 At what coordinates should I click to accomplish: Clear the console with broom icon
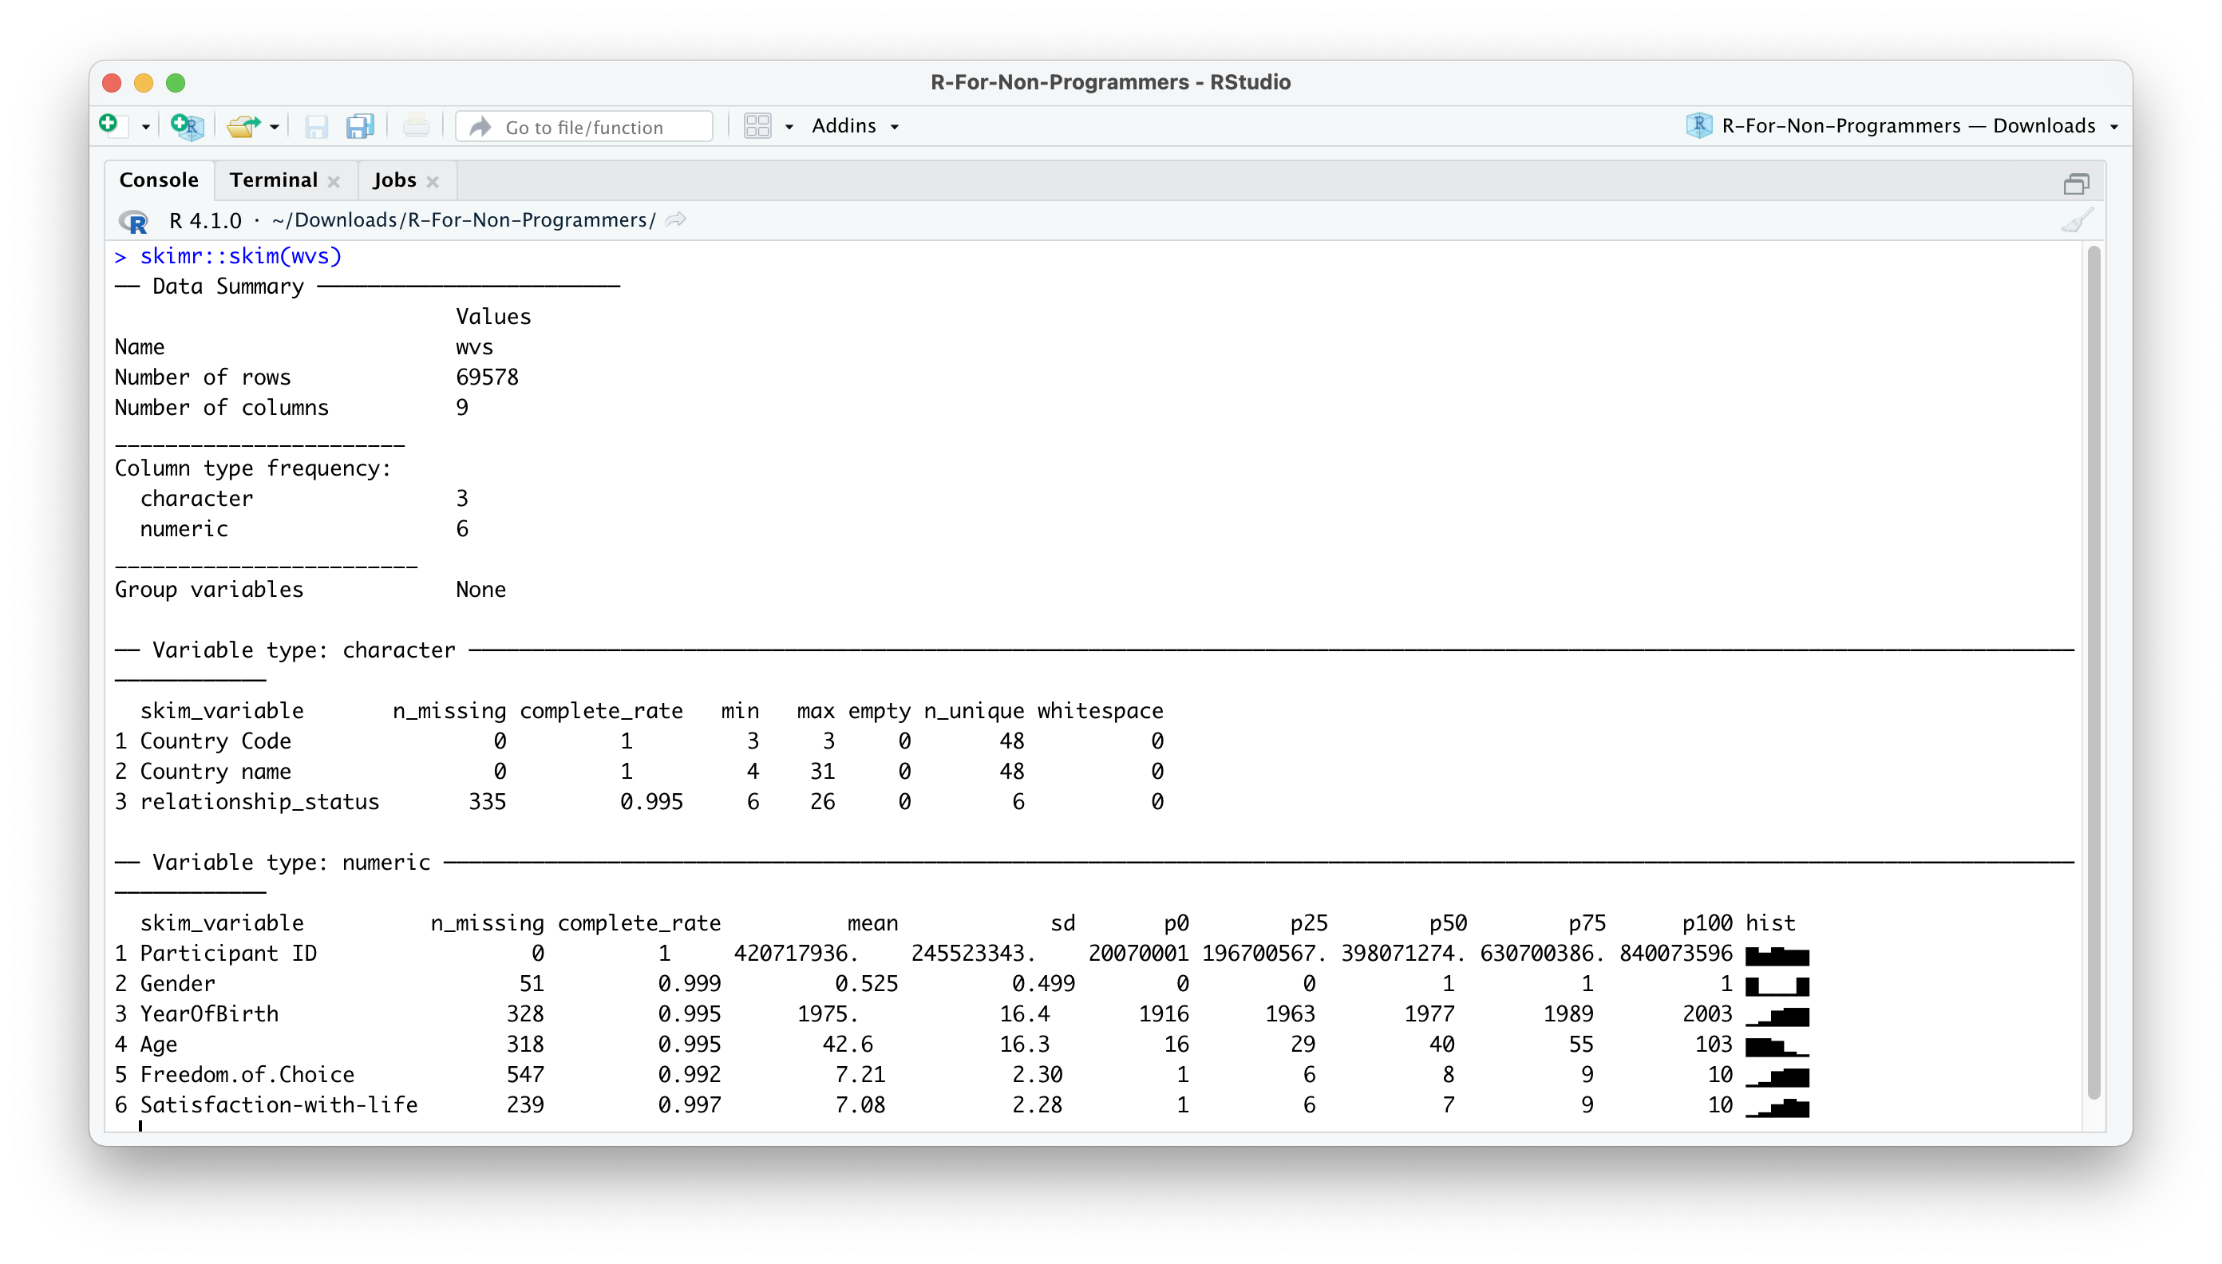point(2077,220)
